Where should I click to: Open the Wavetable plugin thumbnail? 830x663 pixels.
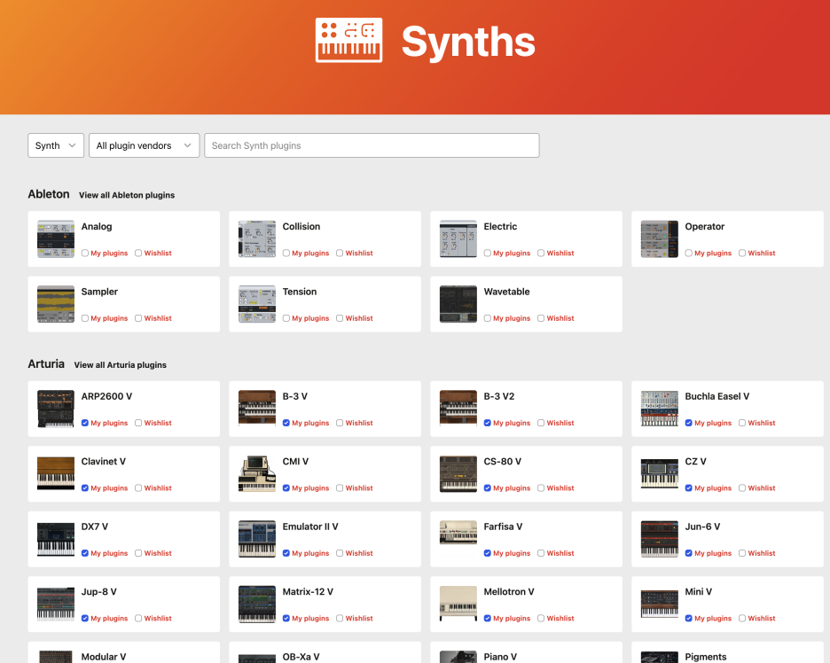coord(458,304)
